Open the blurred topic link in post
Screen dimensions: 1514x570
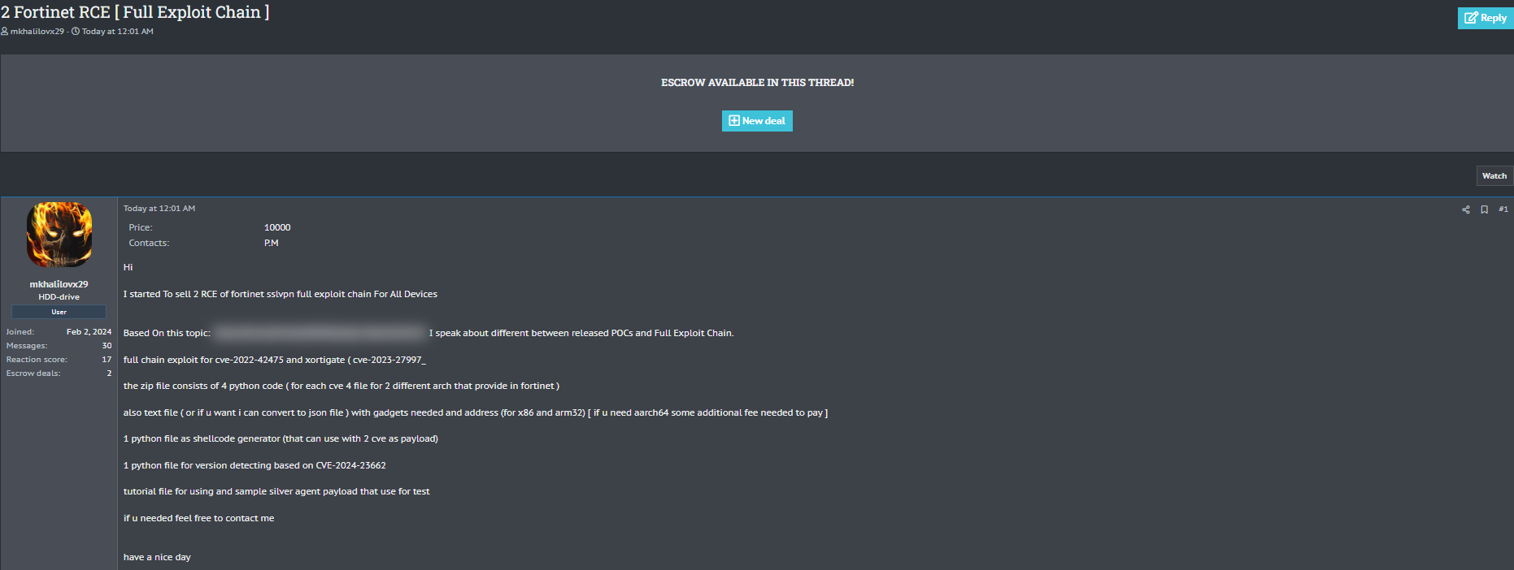[320, 333]
